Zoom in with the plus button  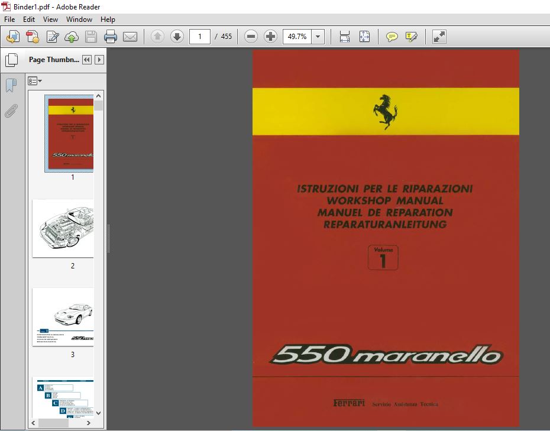click(x=270, y=37)
